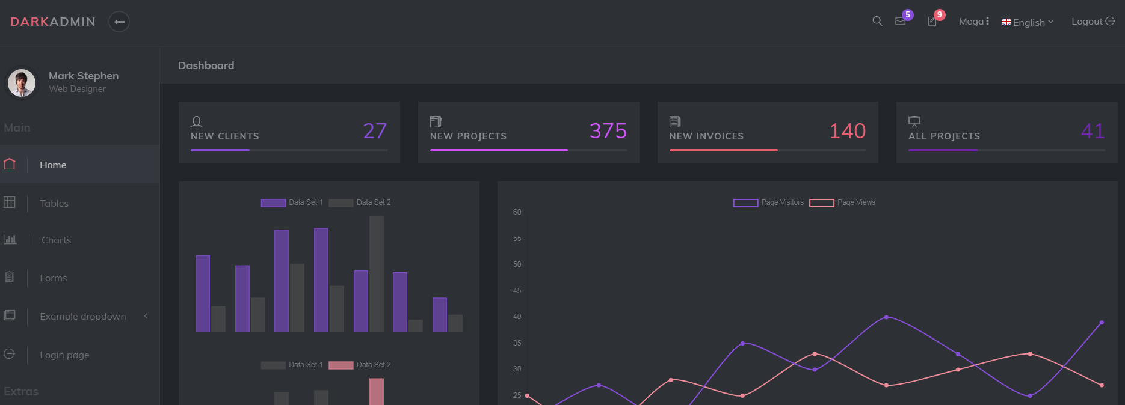Open the Mega menu

[x=974, y=21]
